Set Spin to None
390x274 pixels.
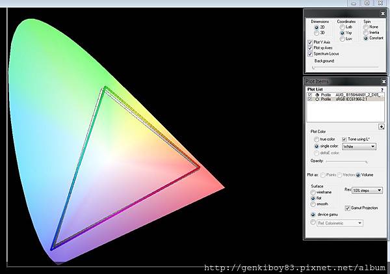tap(366, 27)
